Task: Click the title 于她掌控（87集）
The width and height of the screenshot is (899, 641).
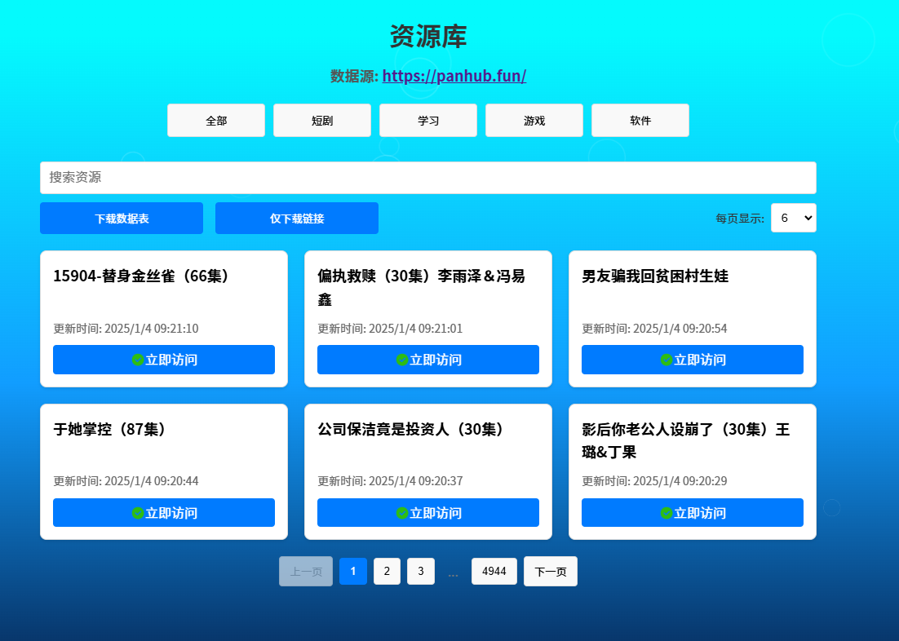Action: point(111,429)
